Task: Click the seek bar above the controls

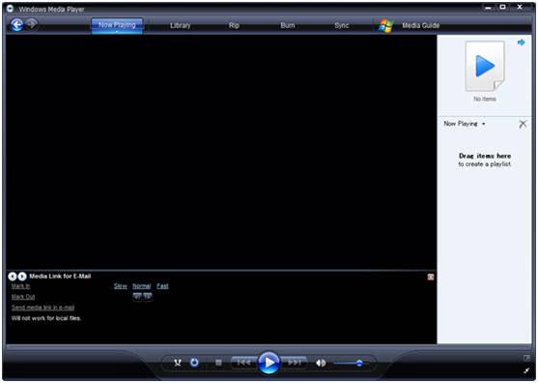Action: [269, 347]
